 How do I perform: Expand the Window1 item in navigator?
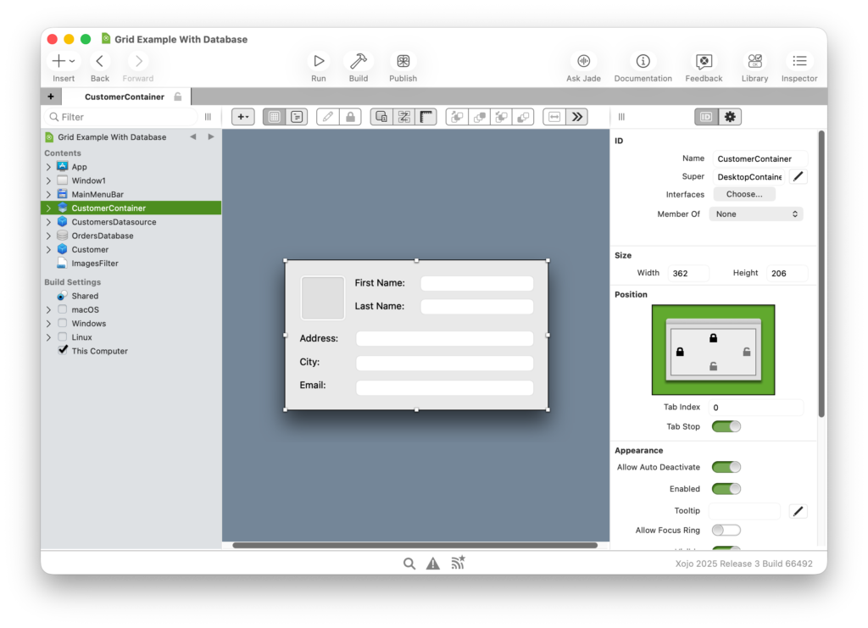[48, 181]
